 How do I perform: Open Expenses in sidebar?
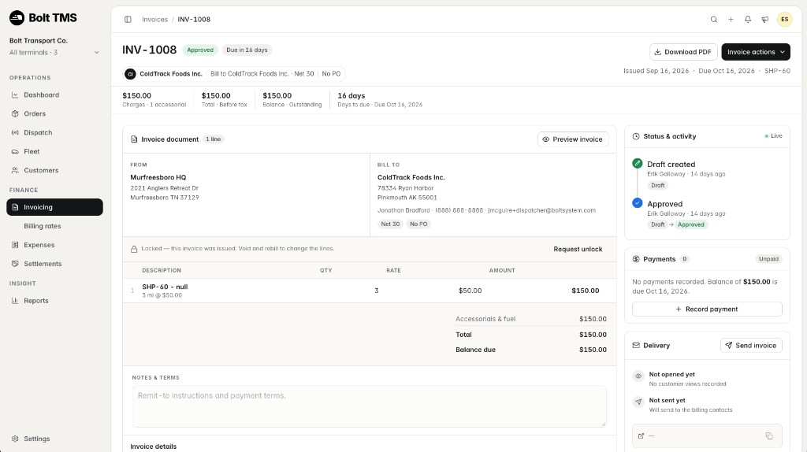(x=54, y=245)
